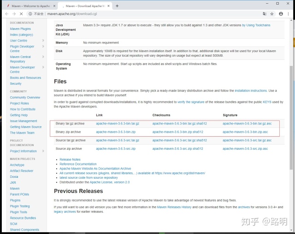
Task: Expand Plugin Developer Centre chevron
Action: [x=43, y=46]
